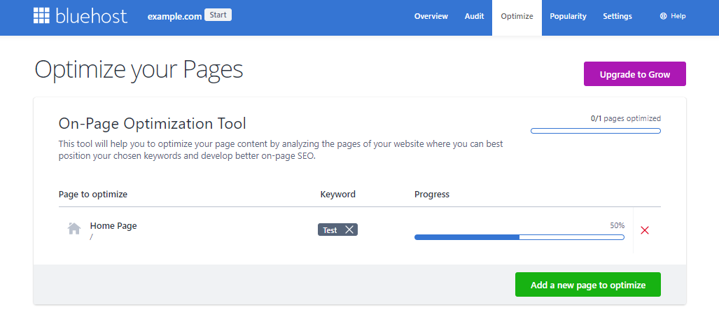Open the Home Page title link
The height and width of the screenshot is (331, 719).
[x=113, y=226]
